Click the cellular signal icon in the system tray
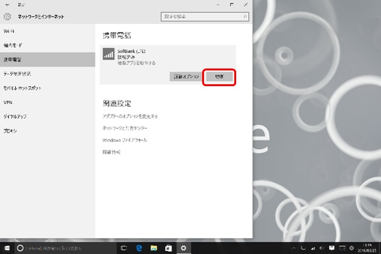The width and height of the screenshot is (381, 254). coord(313,248)
